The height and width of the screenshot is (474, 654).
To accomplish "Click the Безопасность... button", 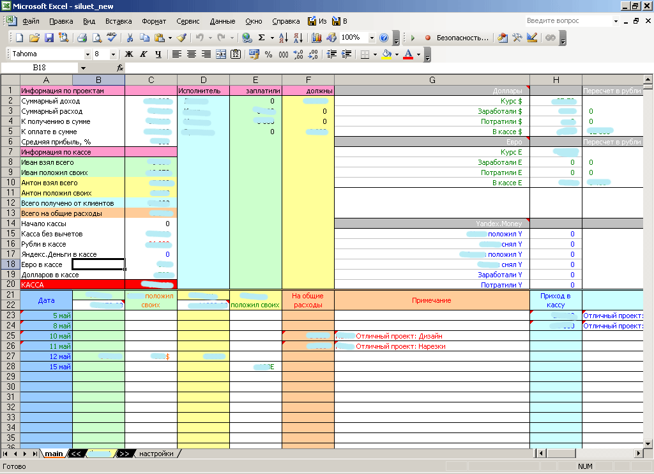I will pos(462,38).
